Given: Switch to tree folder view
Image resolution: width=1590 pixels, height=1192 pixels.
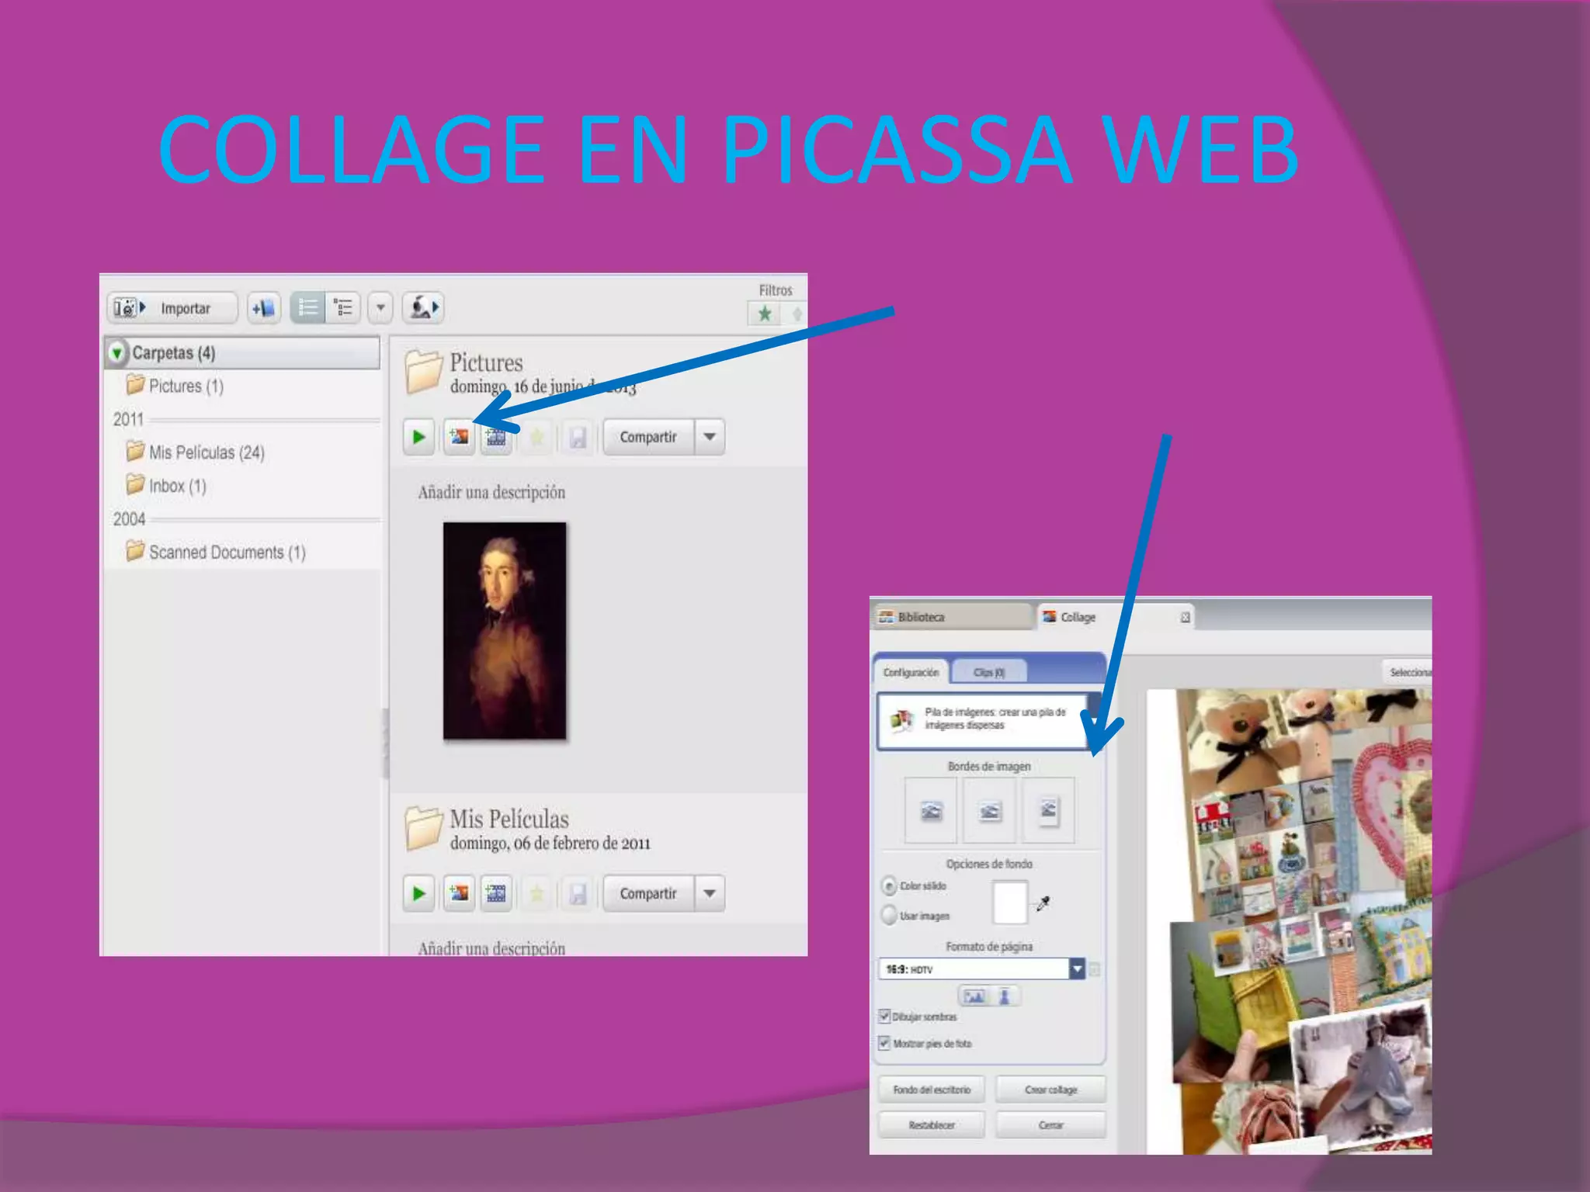Looking at the screenshot, I should tap(342, 308).
